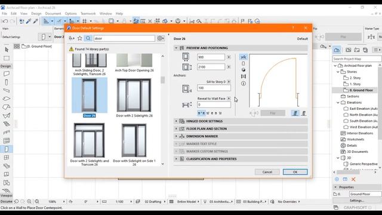The image size is (382, 215).
Task: Show the 3D preview icon
Action: tap(244, 70)
